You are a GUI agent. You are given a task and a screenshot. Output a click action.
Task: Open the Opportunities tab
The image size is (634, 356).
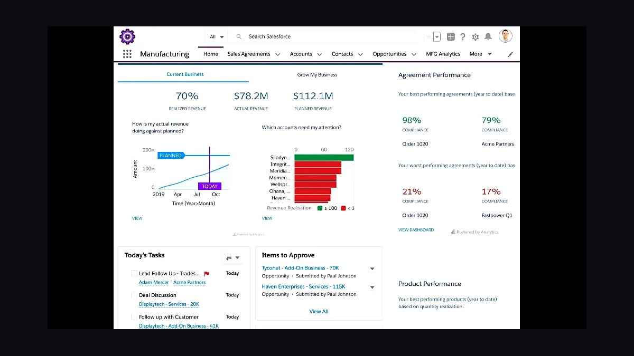pyautogui.click(x=389, y=54)
